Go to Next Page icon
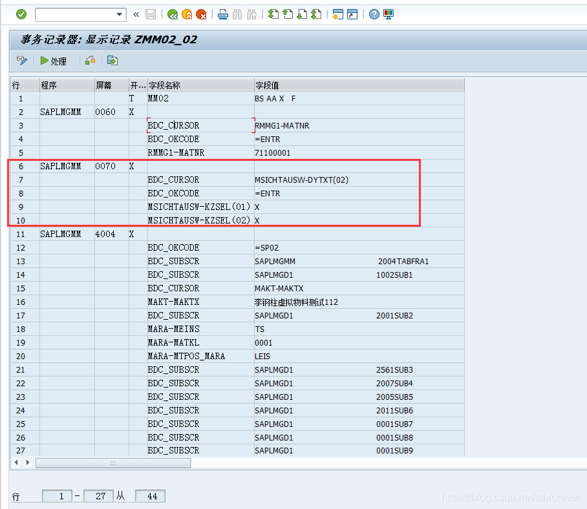This screenshot has width=587, height=509. click(302, 15)
